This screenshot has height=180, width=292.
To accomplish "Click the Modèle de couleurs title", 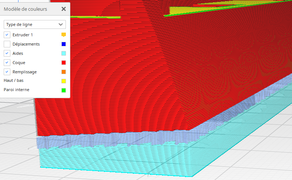I will coord(25,9).
